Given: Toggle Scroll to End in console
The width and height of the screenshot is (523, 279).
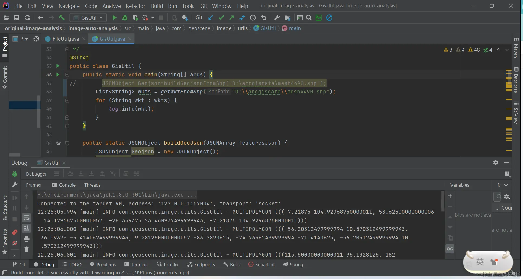Looking at the screenshot, I should (x=27, y=229).
